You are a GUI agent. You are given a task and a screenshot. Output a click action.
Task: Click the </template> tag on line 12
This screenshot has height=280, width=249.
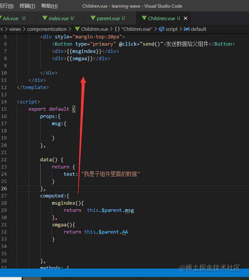click(33, 87)
